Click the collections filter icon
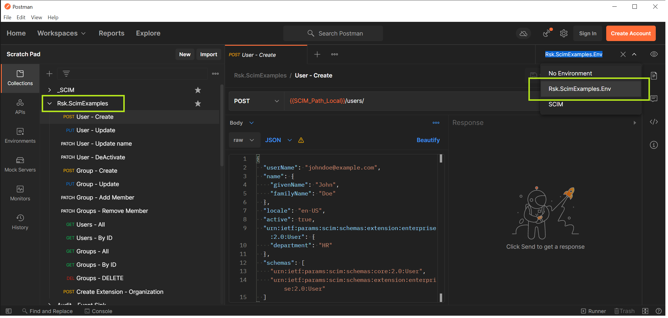This screenshot has height=318, width=668. [66, 74]
